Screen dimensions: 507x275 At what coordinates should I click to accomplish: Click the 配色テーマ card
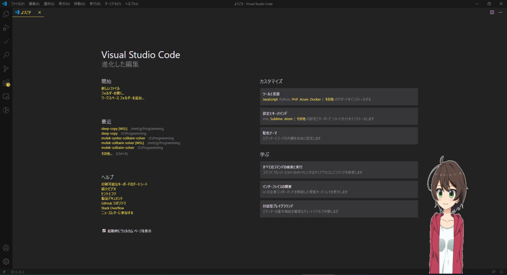click(339, 136)
